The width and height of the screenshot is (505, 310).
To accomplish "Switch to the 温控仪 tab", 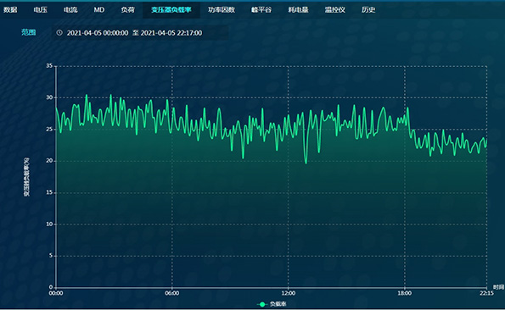I will 335,9.
